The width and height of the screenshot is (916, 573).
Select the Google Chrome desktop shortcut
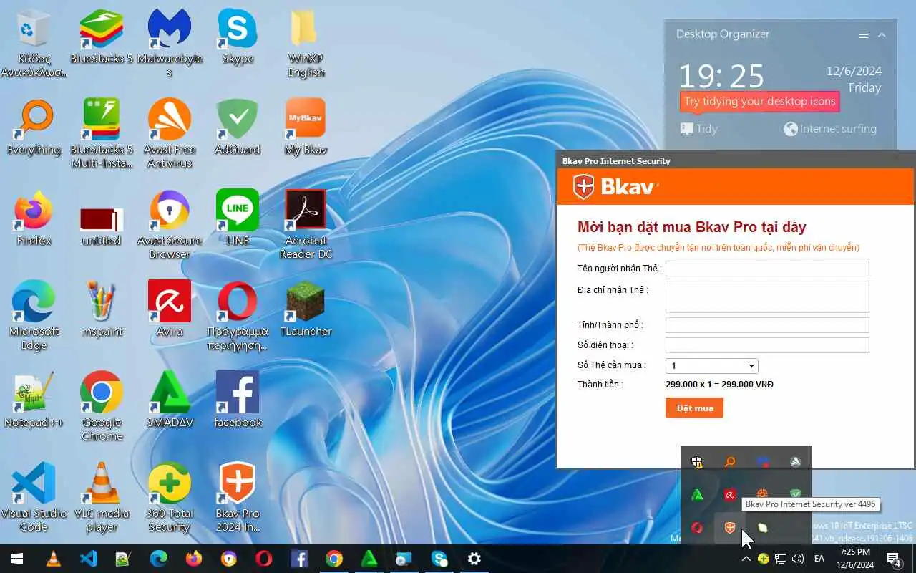[102, 407]
